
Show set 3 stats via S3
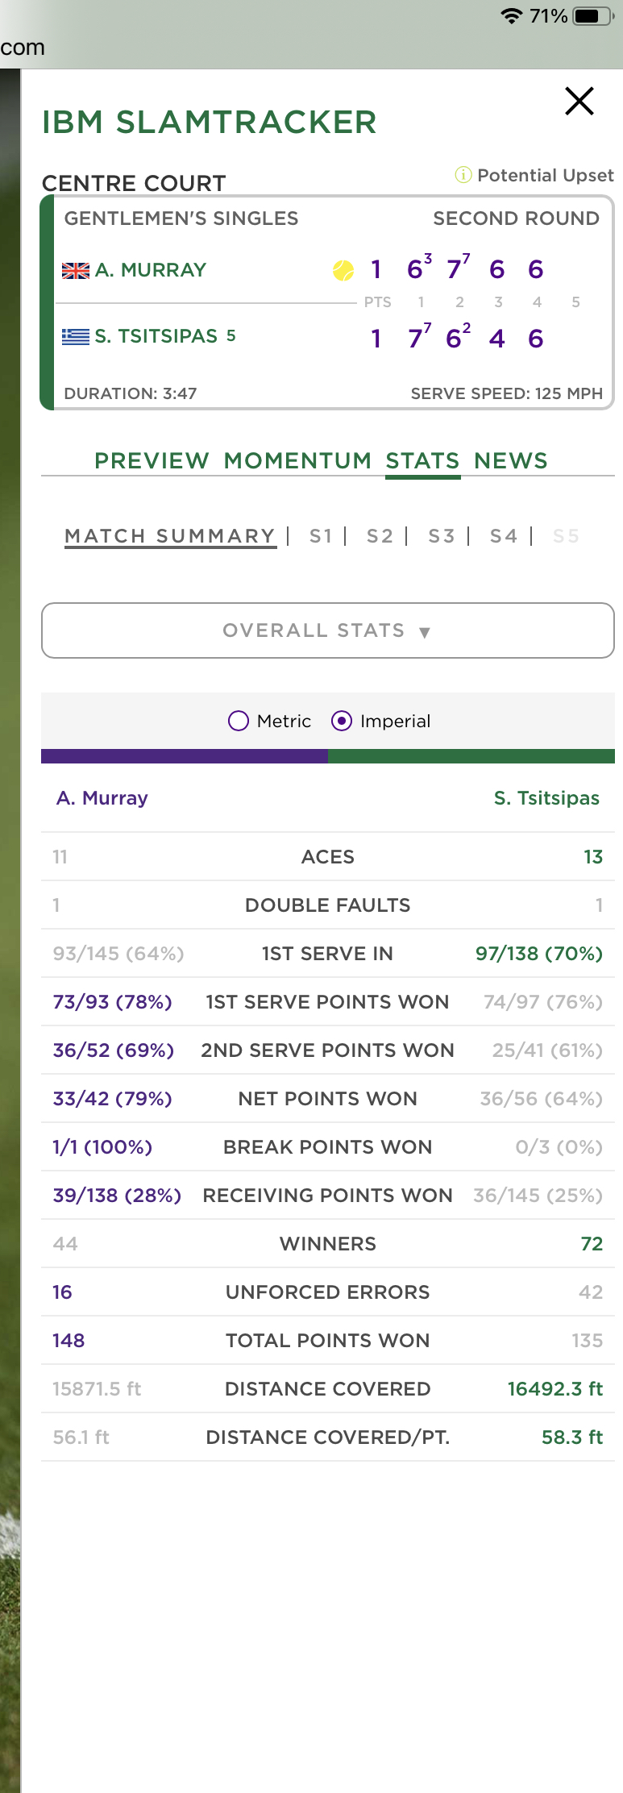442,536
